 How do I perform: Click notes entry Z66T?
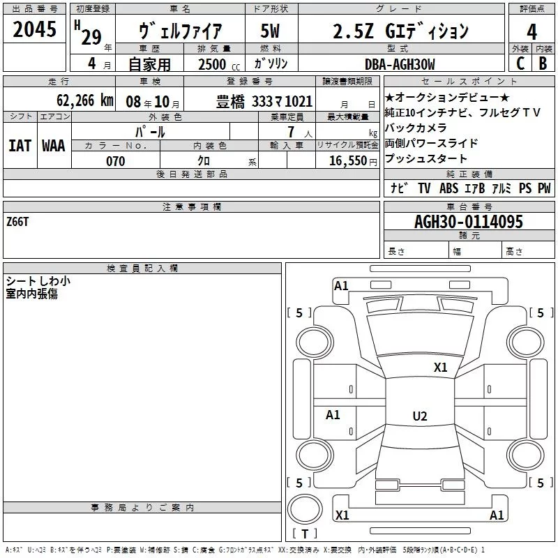click(x=17, y=222)
